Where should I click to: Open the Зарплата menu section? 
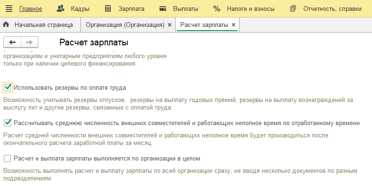pyautogui.click(x=131, y=9)
